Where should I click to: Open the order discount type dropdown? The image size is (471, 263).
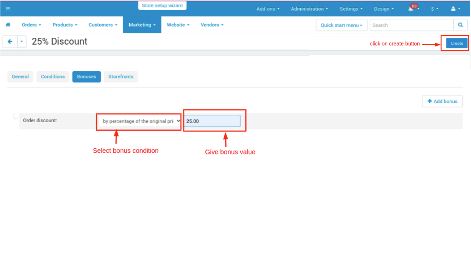[139, 121]
